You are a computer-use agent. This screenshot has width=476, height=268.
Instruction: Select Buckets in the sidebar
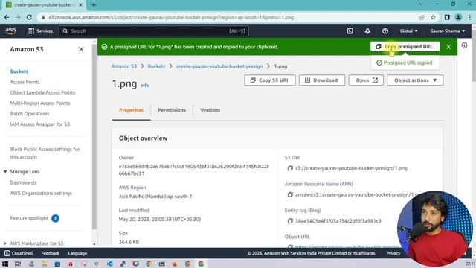pyautogui.click(x=19, y=71)
